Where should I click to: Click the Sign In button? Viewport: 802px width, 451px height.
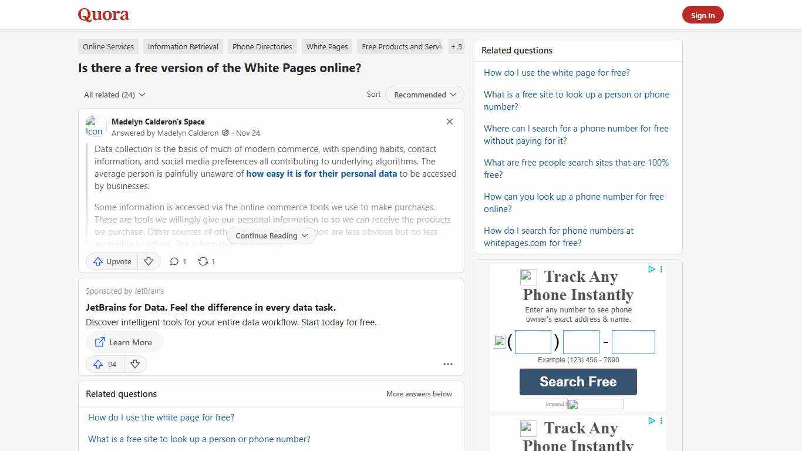[x=703, y=15]
